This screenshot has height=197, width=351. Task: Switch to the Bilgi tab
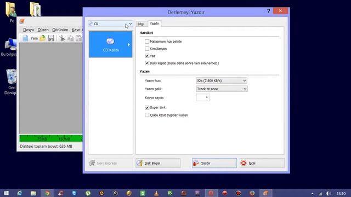click(x=140, y=24)
